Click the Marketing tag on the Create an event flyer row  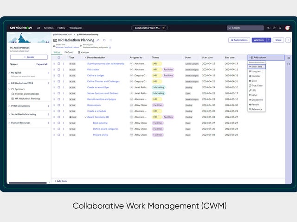[159, 87]
